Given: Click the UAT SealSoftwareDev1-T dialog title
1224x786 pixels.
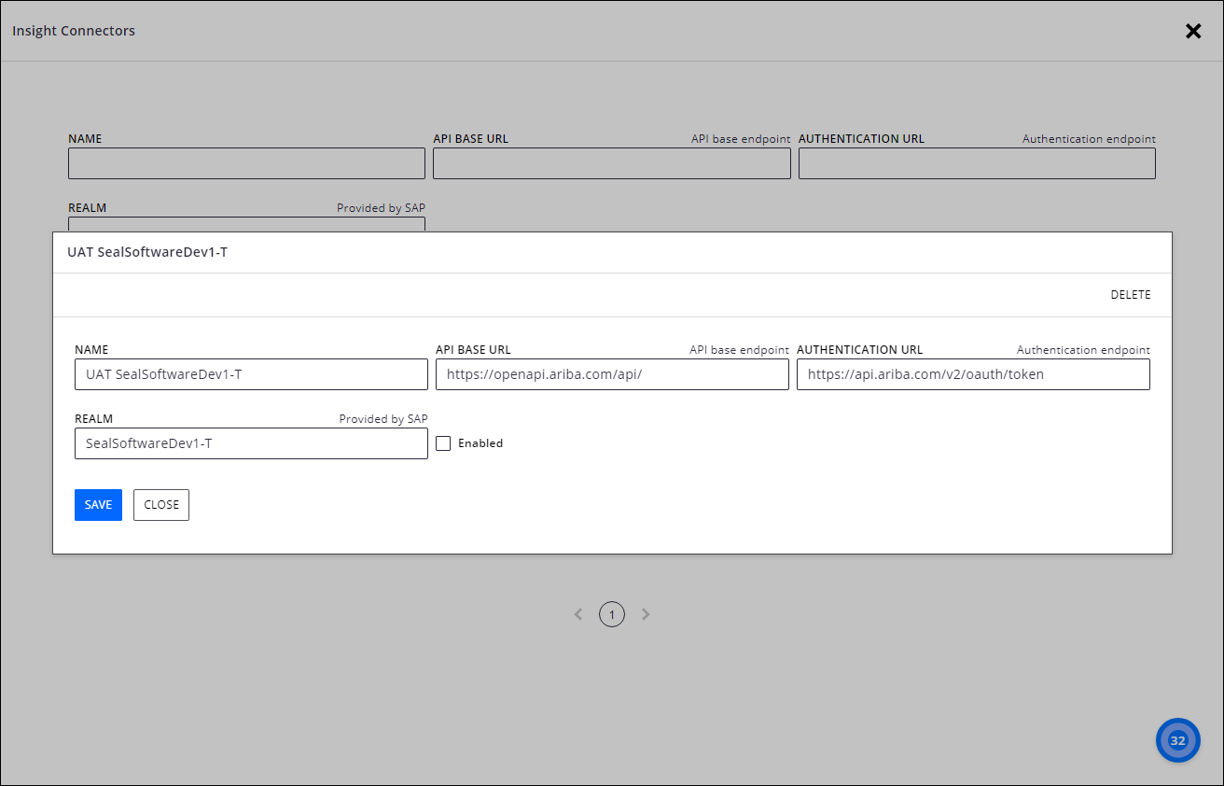Looking at the screenshot, I should click(148, 251).
